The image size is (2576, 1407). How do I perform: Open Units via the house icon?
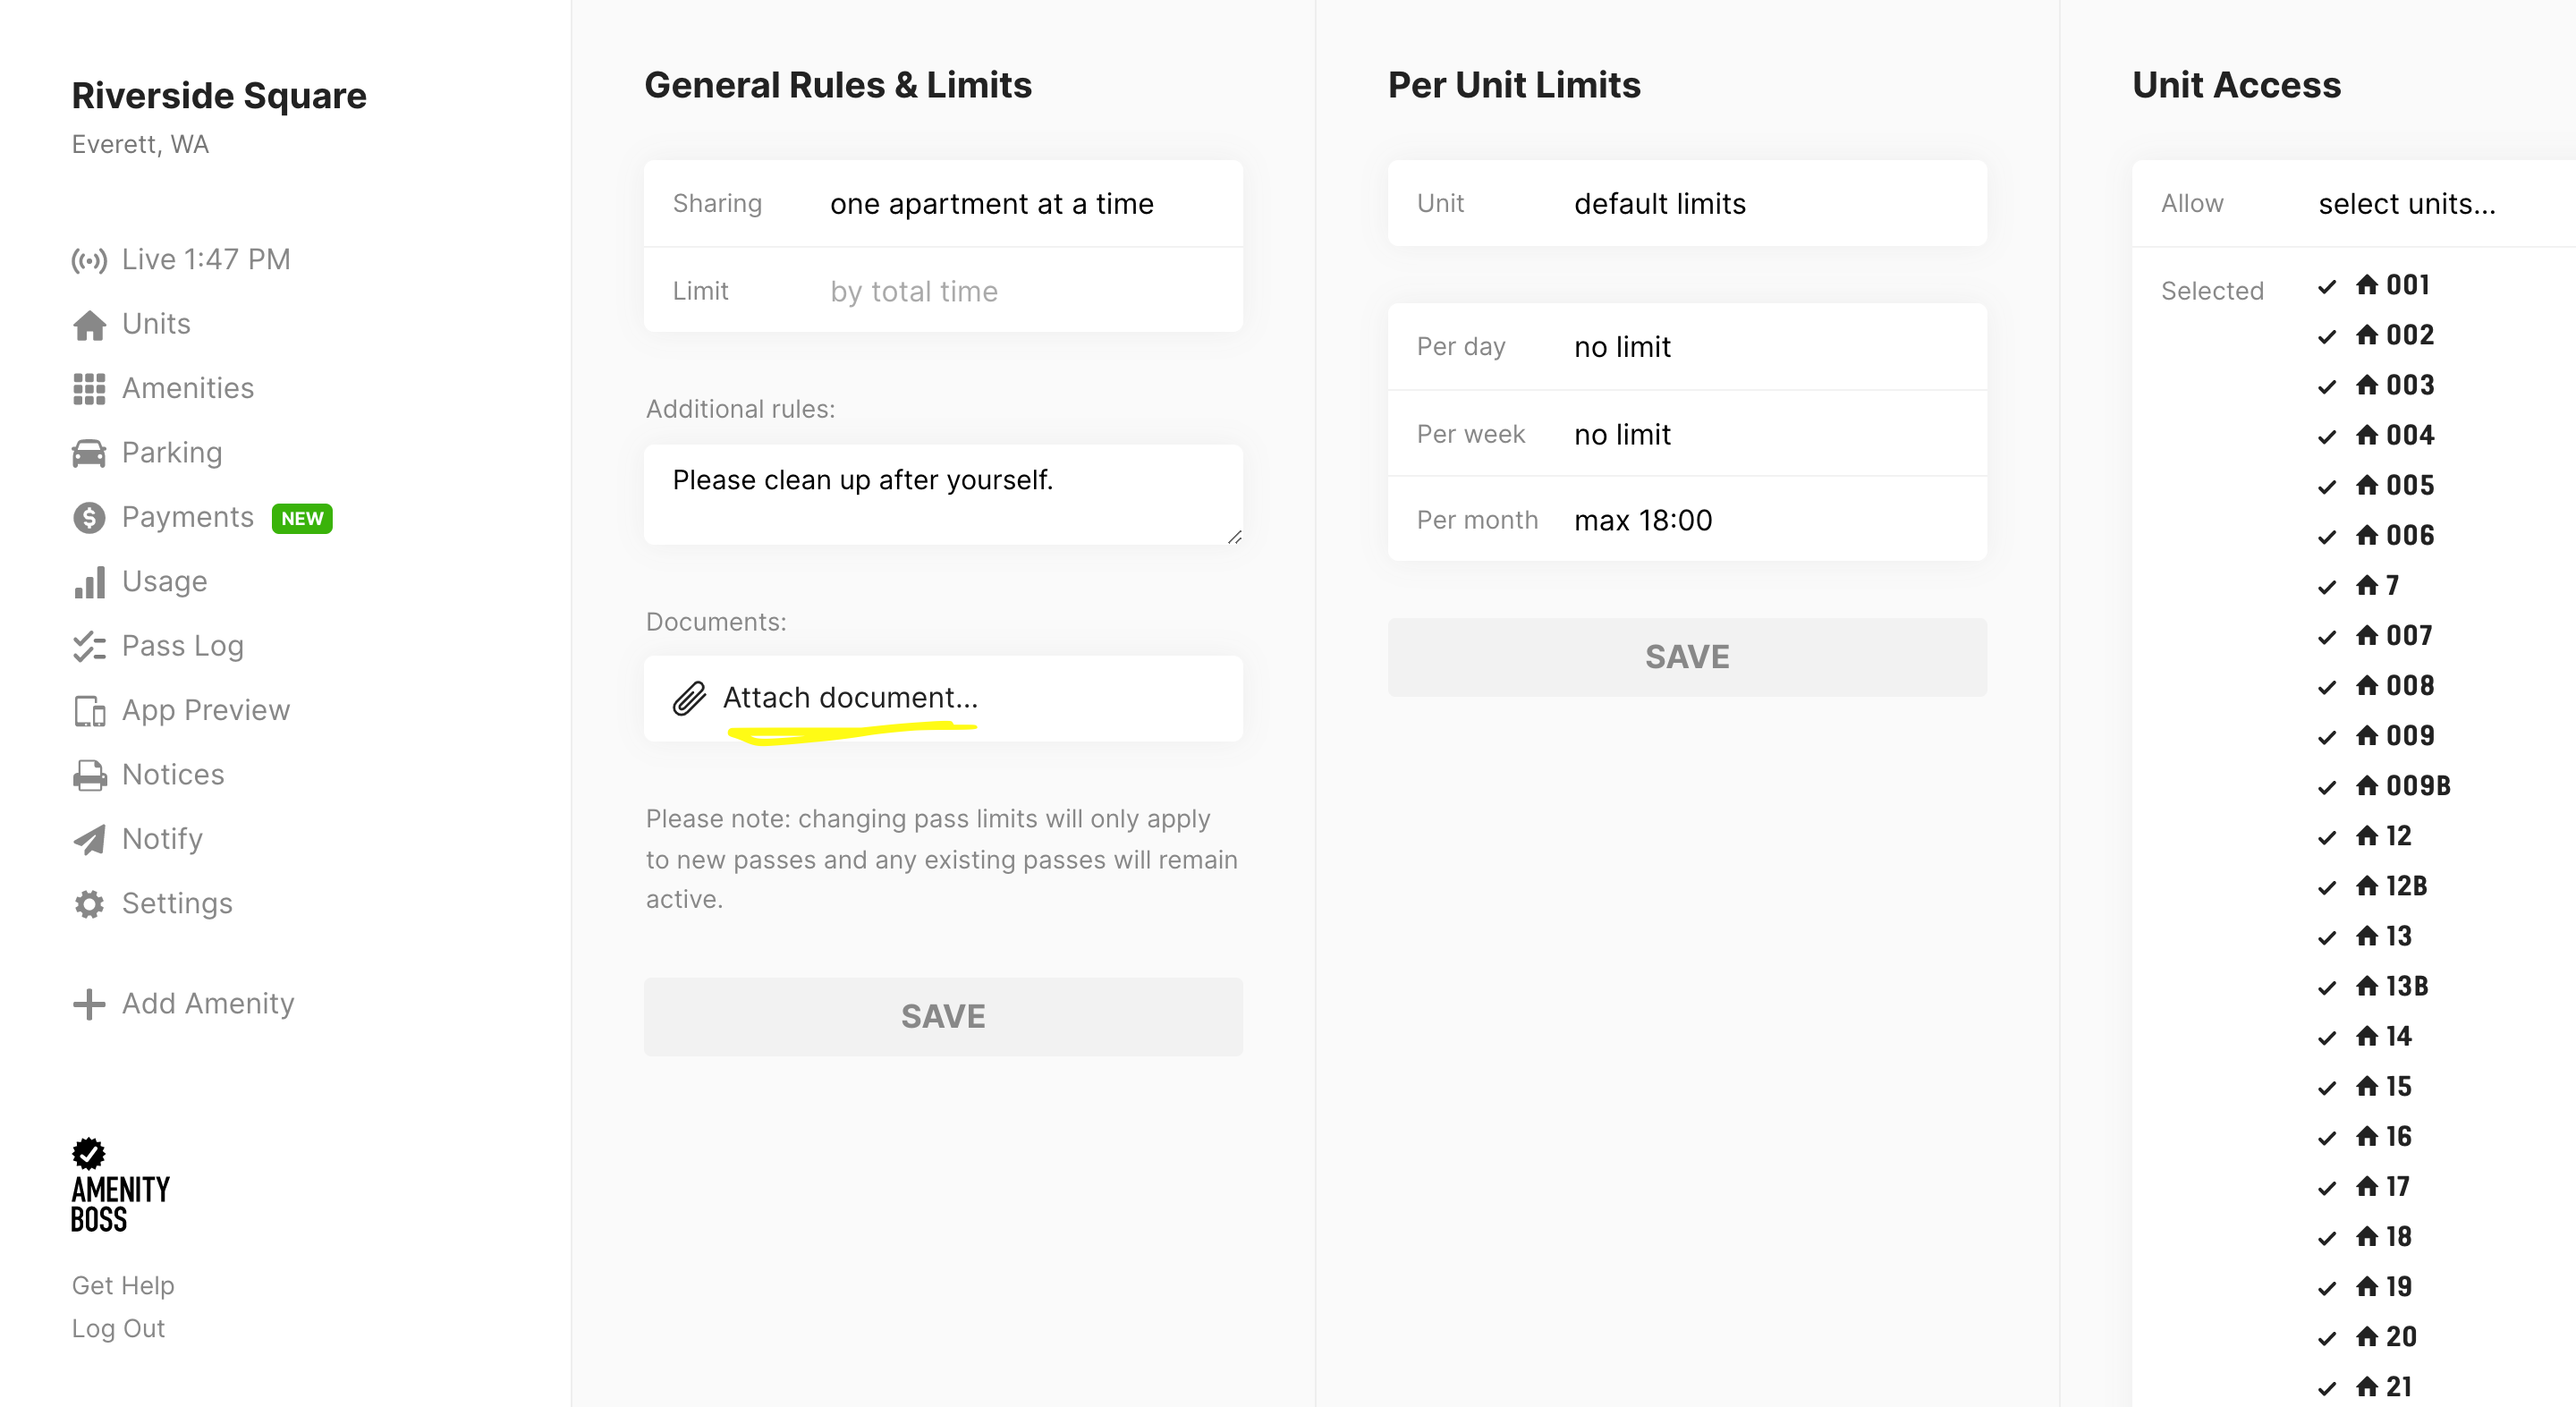click(x=89, y=325)
